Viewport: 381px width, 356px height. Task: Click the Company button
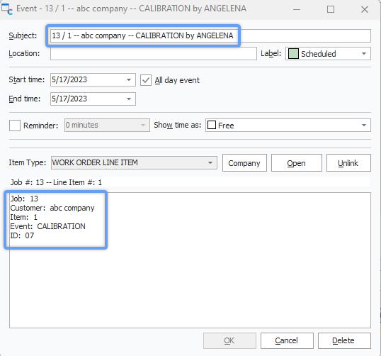pos(244,163)
